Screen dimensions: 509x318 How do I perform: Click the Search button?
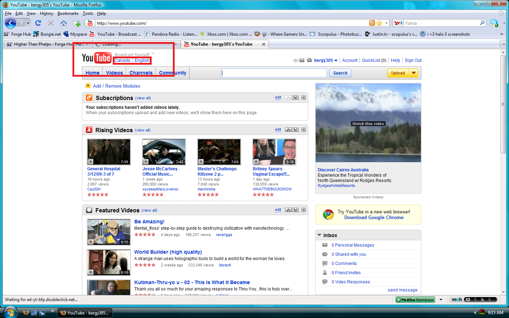(x=340, y=73)
